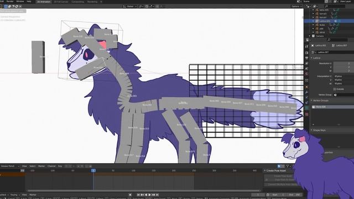Open Interpolation W BSpline dropdown
This screenshot has width=354, height=199.
(343, 83)
